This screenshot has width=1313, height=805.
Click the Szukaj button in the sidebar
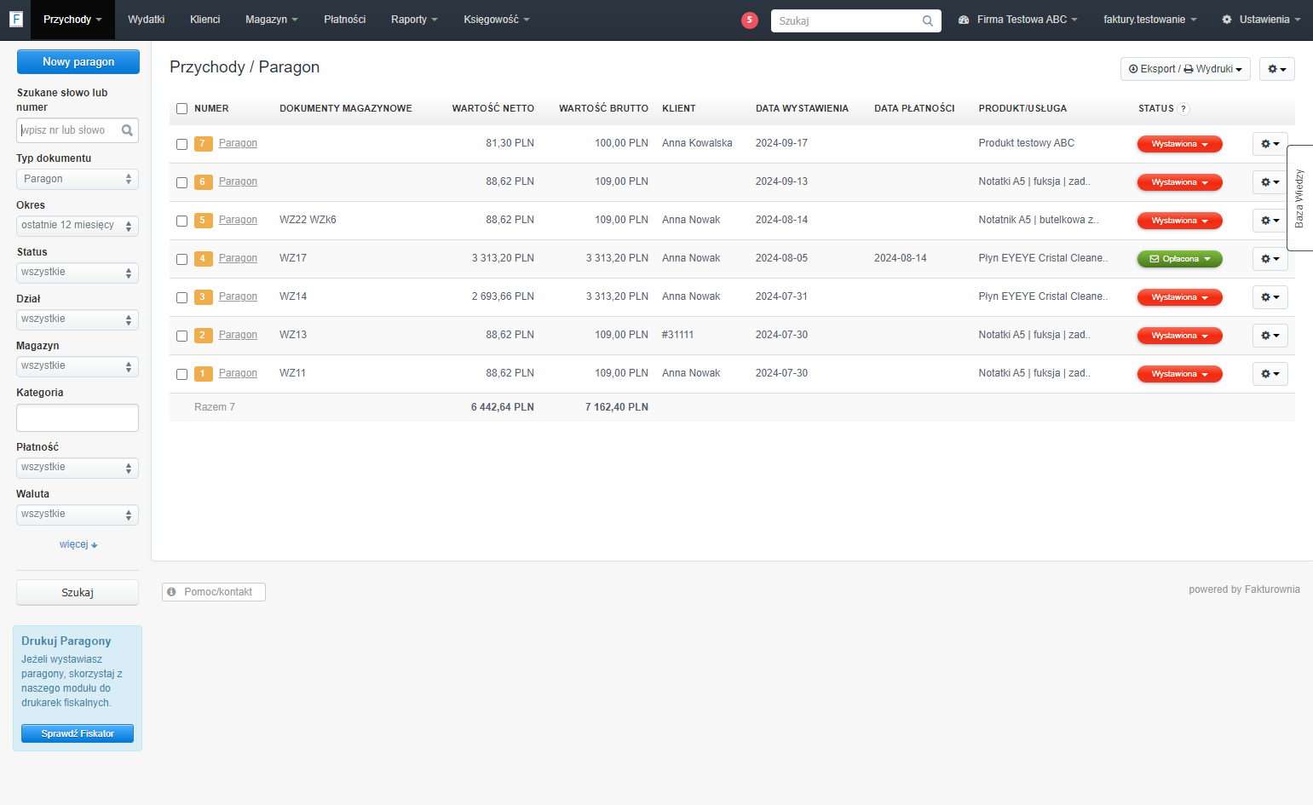(x=78, y=593)
